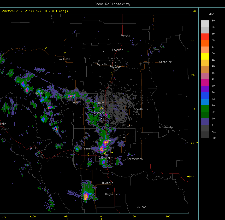
Task: Select the yellow swatch in the dBZ legend
Action: (205, 56)
